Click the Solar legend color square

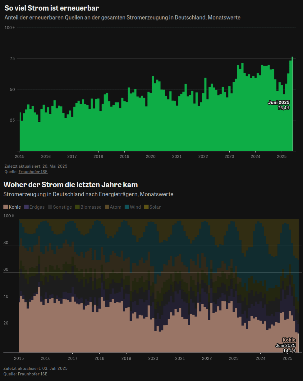click(146, 207)
